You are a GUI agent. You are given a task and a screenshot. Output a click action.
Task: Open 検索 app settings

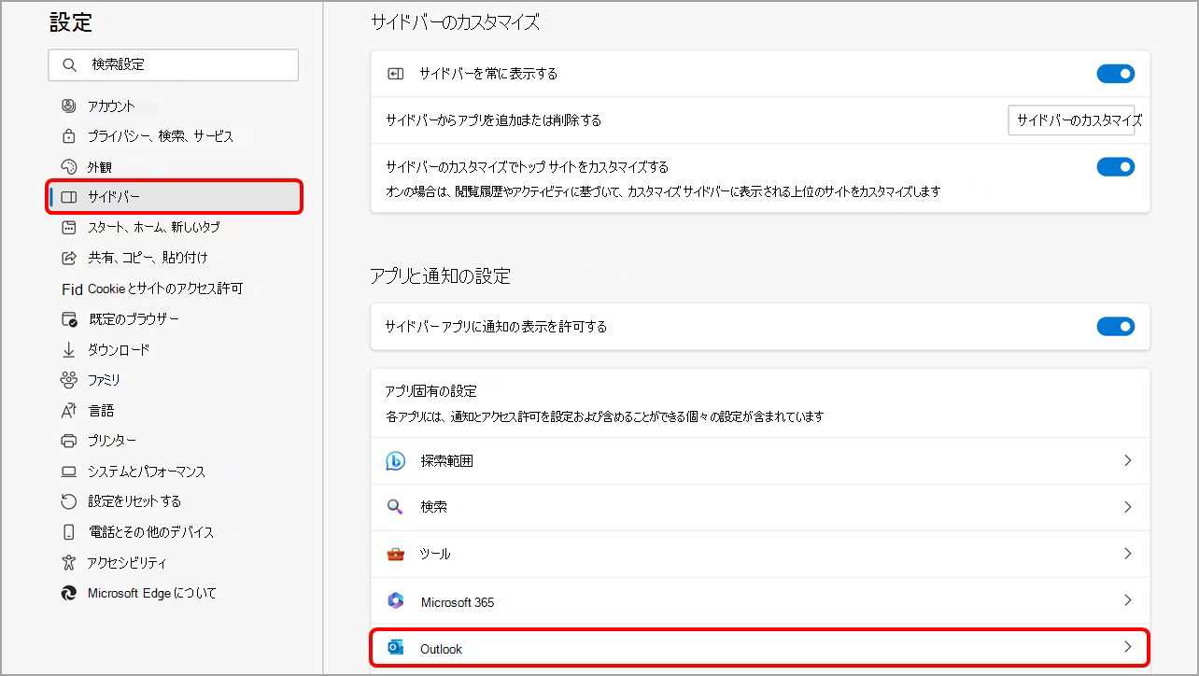coord(760,507)
